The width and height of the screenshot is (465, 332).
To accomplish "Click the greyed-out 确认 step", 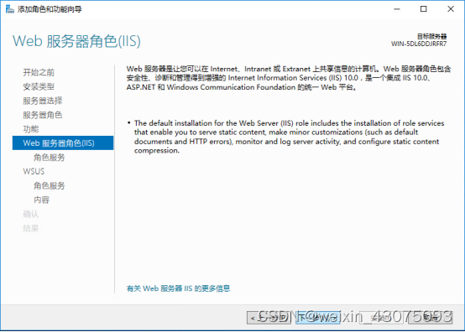I will [x=30, y=214].
